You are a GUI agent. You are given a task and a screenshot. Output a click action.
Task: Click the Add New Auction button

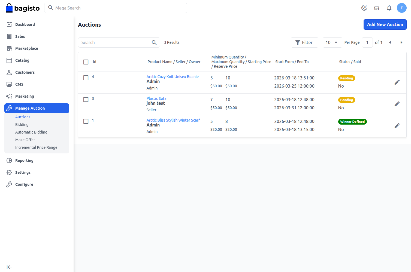point(385,24)
